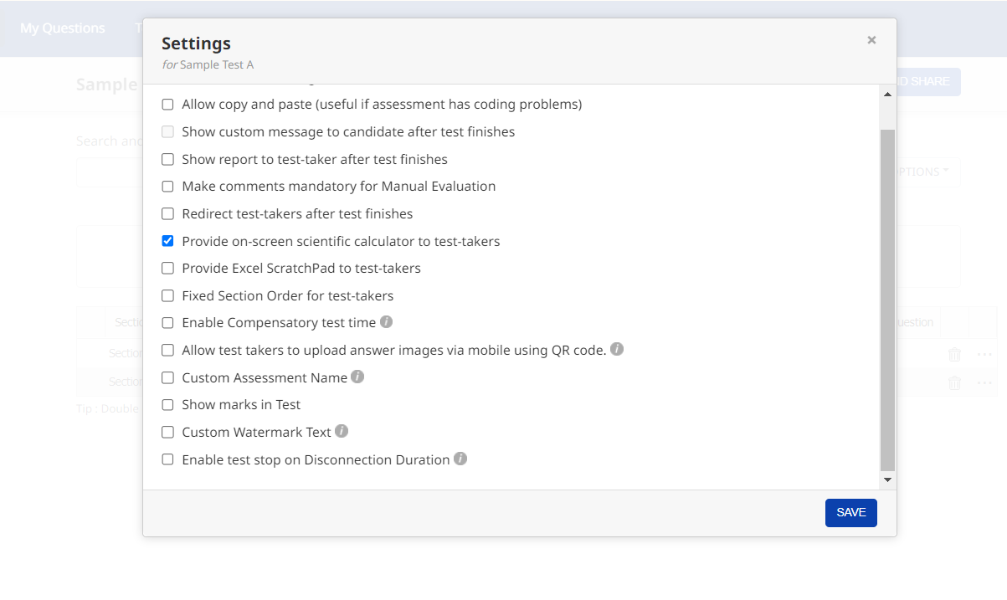Click scrollbar down arrow in Settings list
The height and width of the screenshot is (600, 1007).
(888, 479)
